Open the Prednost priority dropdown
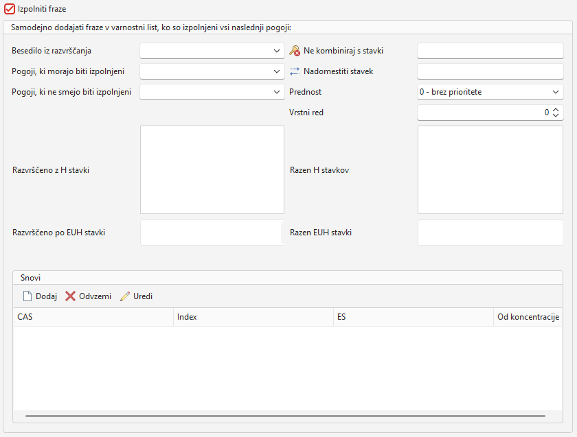 pyautogui.click(x=490, y=92)
